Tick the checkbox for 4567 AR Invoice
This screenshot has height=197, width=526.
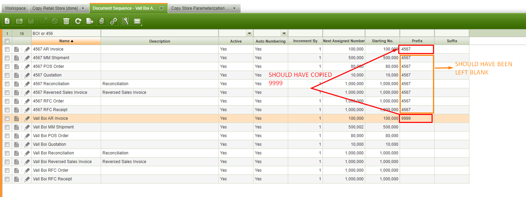7,49
